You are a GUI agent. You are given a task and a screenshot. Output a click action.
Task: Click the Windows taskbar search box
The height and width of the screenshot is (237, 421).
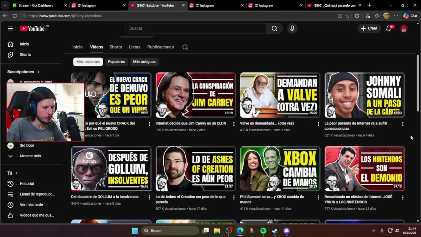point(169,231)
